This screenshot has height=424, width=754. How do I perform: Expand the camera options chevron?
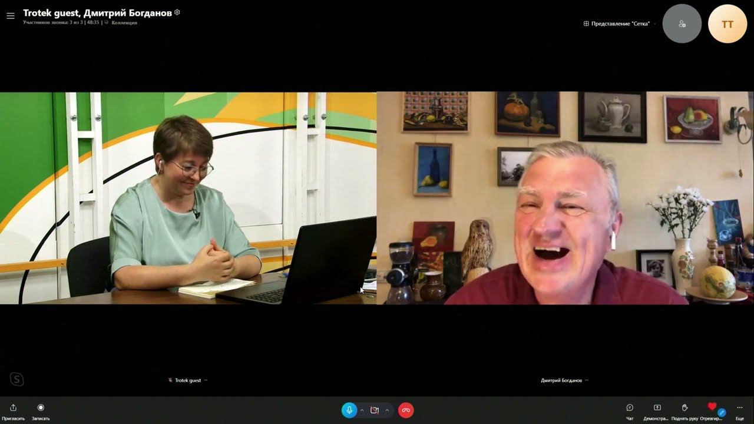387,410
